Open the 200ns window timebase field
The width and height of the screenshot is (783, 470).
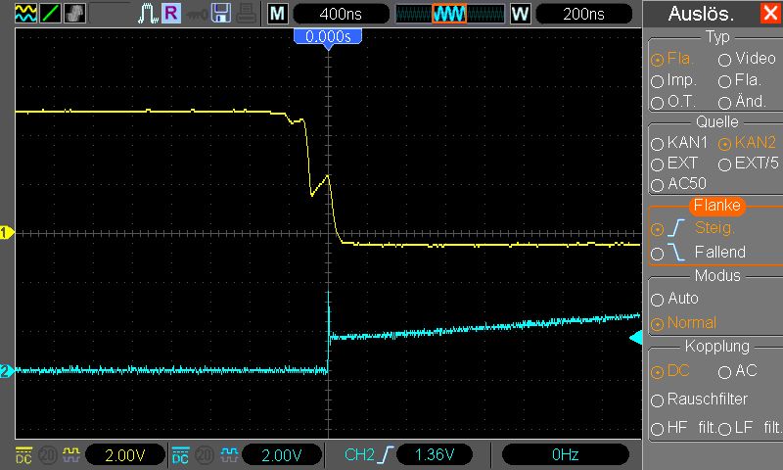click(x=583, y=14)
